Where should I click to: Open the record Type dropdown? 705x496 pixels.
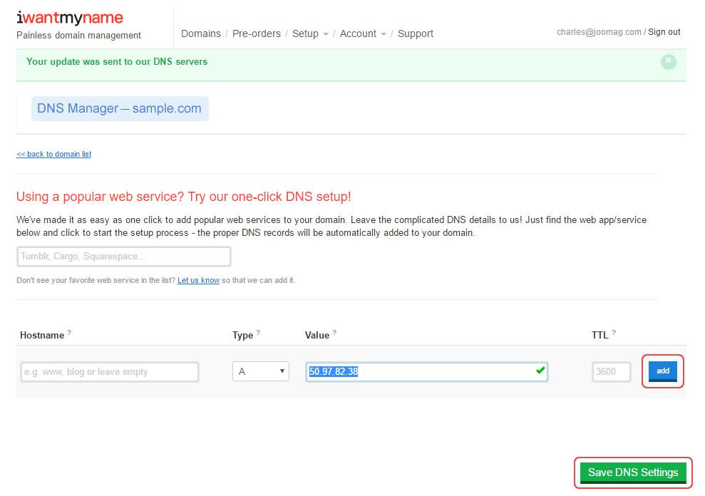[261, 371]
